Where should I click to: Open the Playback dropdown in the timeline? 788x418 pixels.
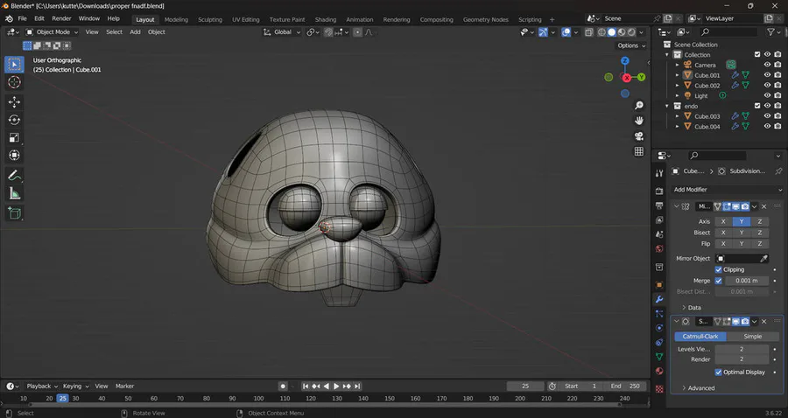point(42,386)
